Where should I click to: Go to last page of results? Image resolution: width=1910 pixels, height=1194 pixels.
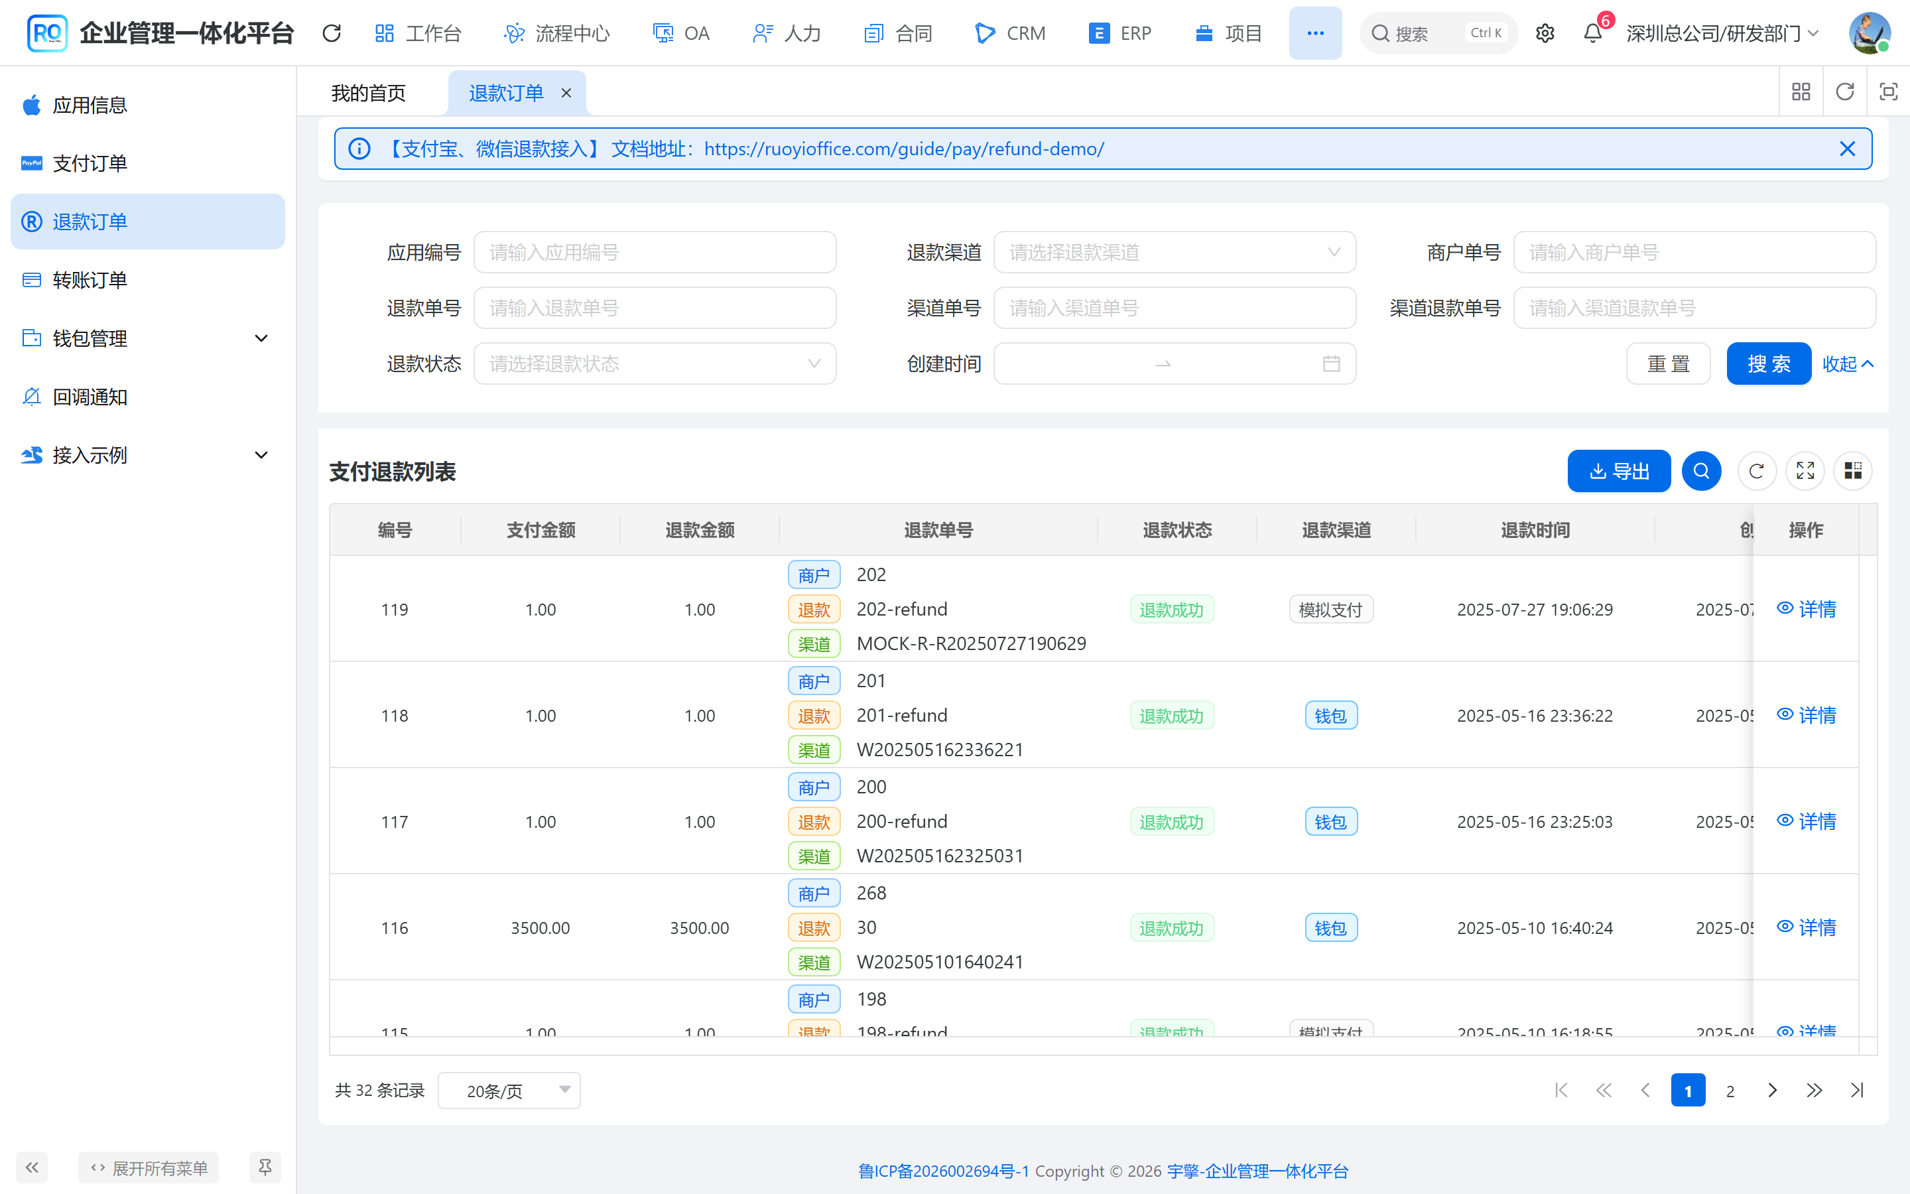1856,1091
